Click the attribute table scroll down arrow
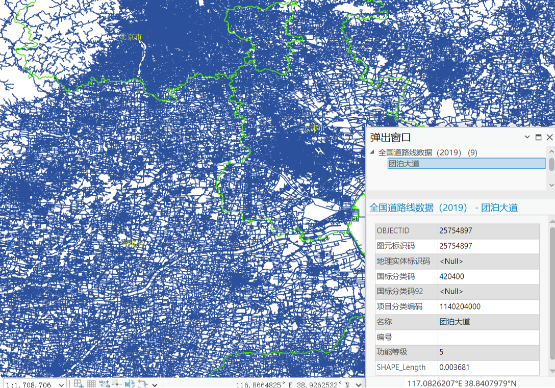This screenshot has height=388, width=555. tap(552, 370)
